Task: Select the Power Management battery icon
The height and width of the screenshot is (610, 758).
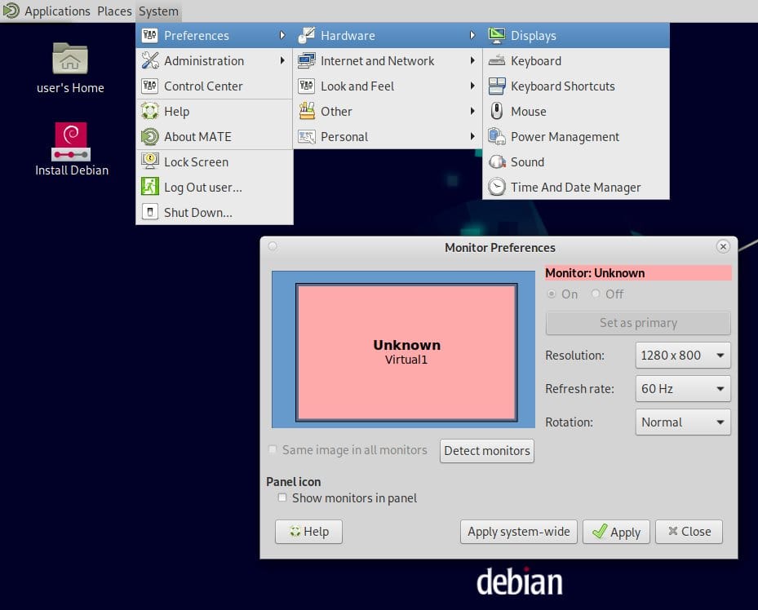Action: tap(496, 137)
